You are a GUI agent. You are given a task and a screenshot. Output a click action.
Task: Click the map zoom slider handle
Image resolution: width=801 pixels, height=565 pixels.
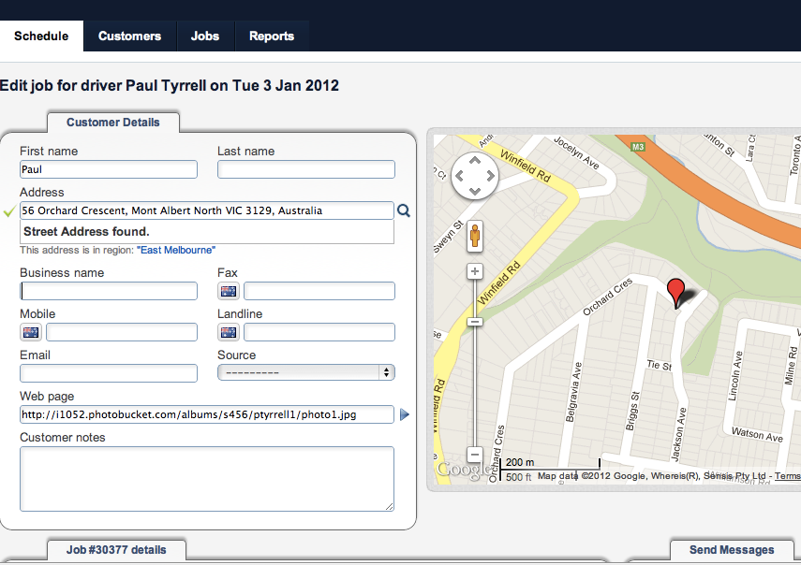click(475, 322)
